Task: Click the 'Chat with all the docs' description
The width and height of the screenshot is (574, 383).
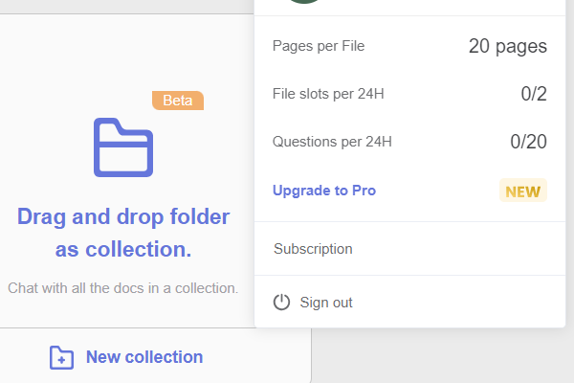Action: (x=123, y=287)
